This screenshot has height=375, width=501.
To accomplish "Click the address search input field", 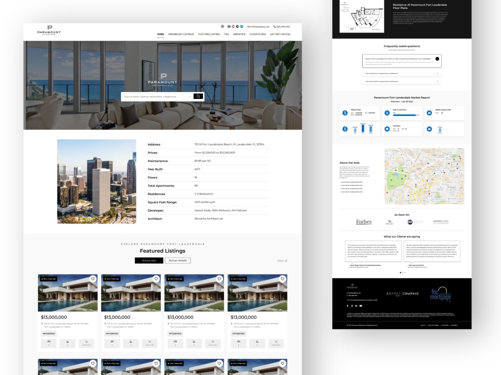I will (157, 96).
